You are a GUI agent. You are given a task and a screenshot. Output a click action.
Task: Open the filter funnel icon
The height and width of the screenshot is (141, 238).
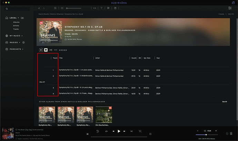[101, 8]
